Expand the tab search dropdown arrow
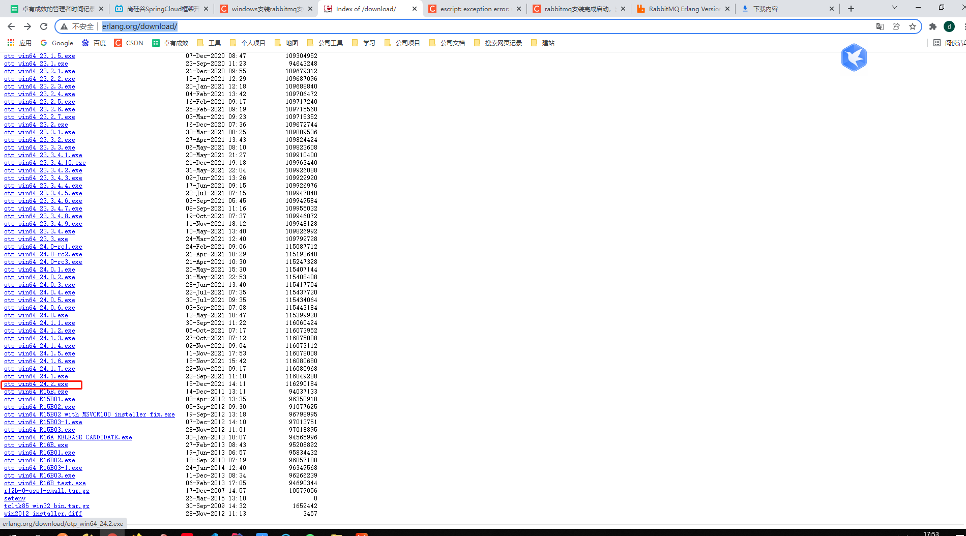Viewport: 966px width, 536px height. (895, 8)
